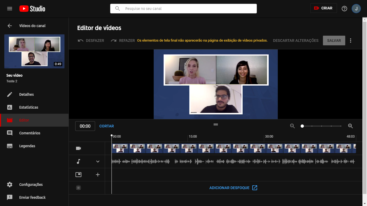Viewport: 367px width, 206px height.
Task: Select the video track camera icon
Action: point(79,148)
